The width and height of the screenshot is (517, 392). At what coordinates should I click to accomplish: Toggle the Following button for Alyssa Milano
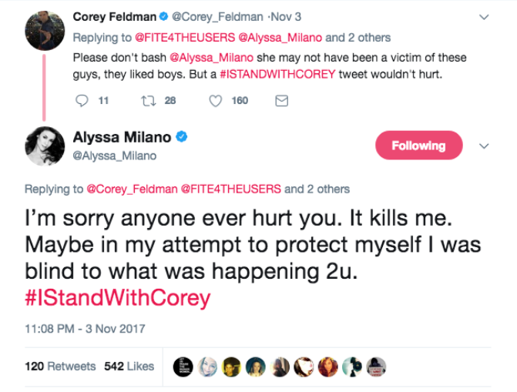point(418,145)
